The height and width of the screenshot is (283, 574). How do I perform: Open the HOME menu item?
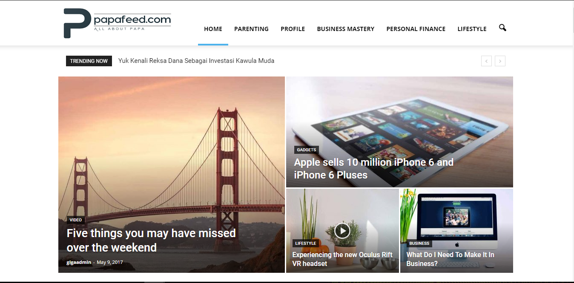[x=213, y=29]
